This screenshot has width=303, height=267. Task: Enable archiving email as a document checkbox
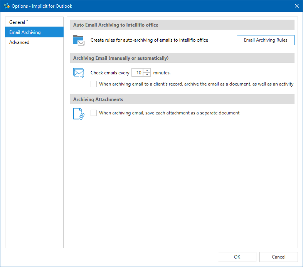tap(94, 84)
